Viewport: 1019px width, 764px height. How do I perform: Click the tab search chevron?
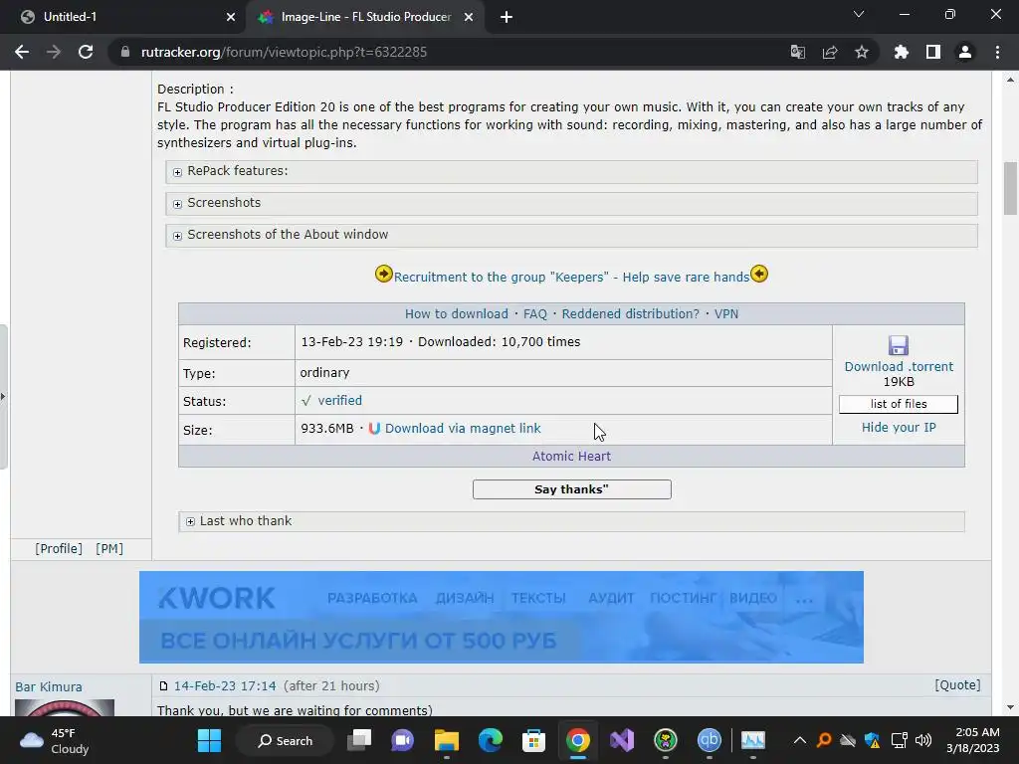(x=859, y=14)
